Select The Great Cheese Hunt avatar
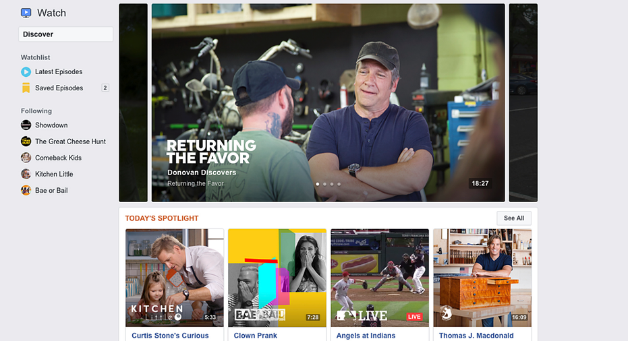This screenshot has width=628, height=341. [26, 142]
